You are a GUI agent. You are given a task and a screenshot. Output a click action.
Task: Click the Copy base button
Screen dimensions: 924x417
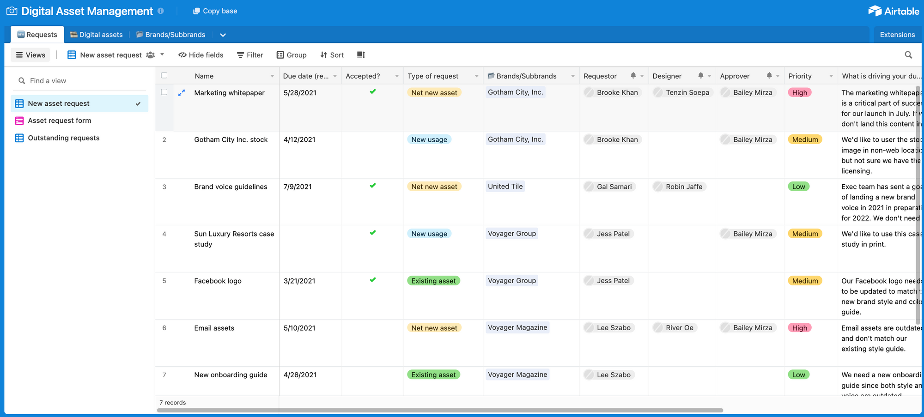pos(215,11)
